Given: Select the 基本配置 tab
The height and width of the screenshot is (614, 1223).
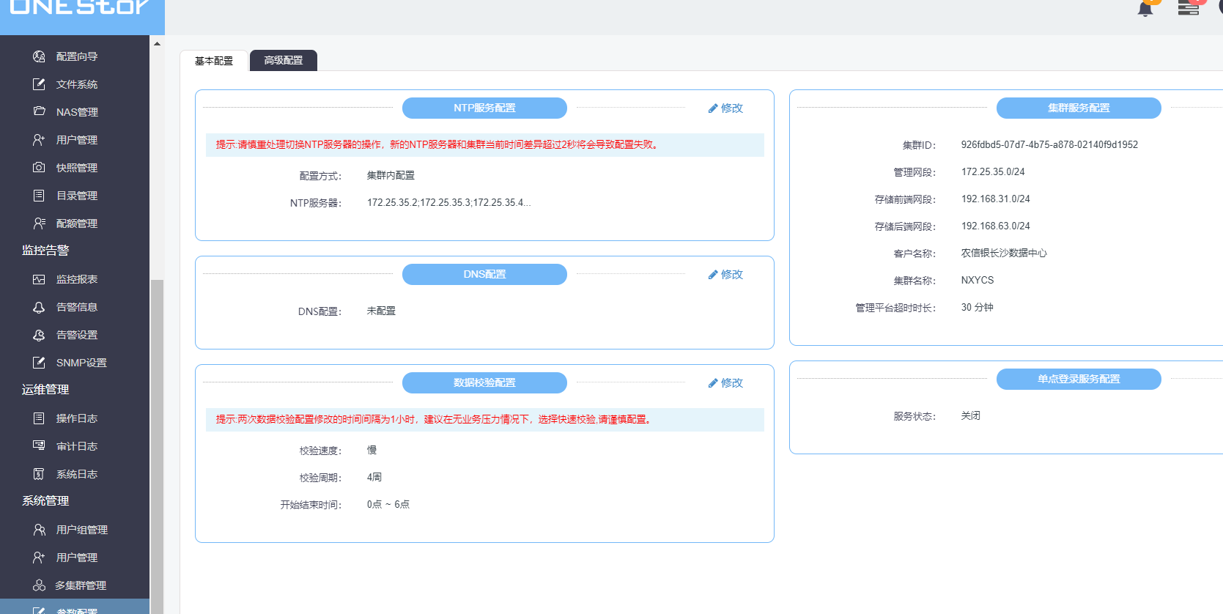Looking at the screenshot, I should pyautogui.click(x=213, y=61).
